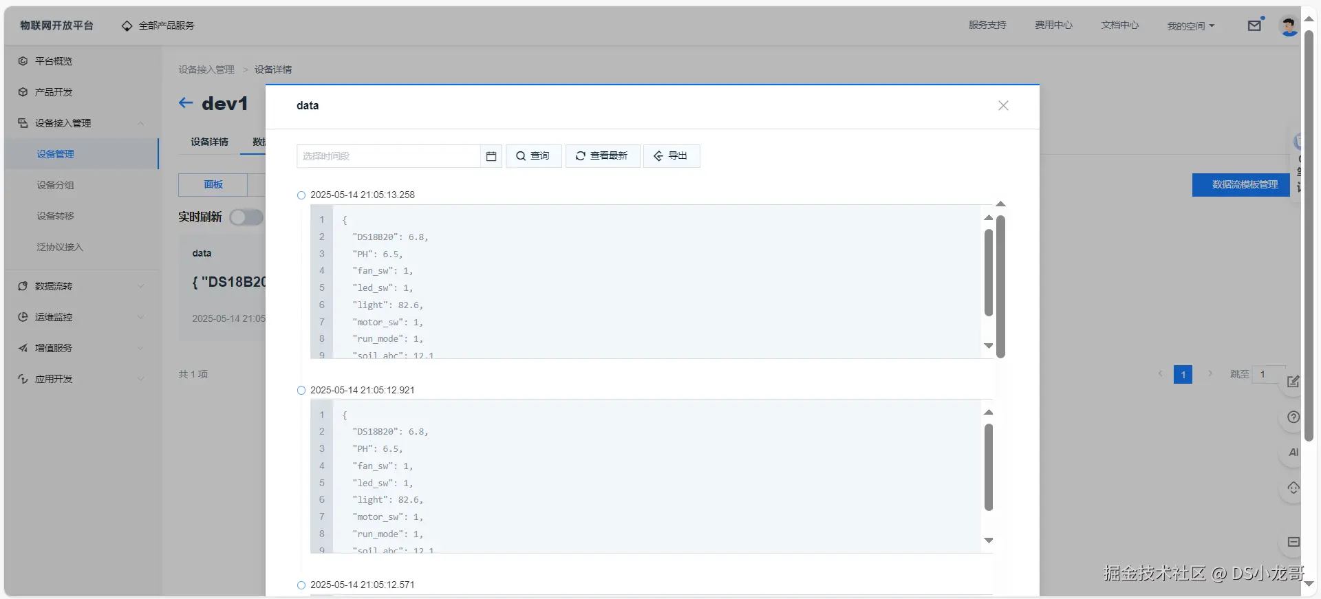Toggle the 实时刷新 switch
Viewport: 1321px width, 599px height.
[246, 217]
